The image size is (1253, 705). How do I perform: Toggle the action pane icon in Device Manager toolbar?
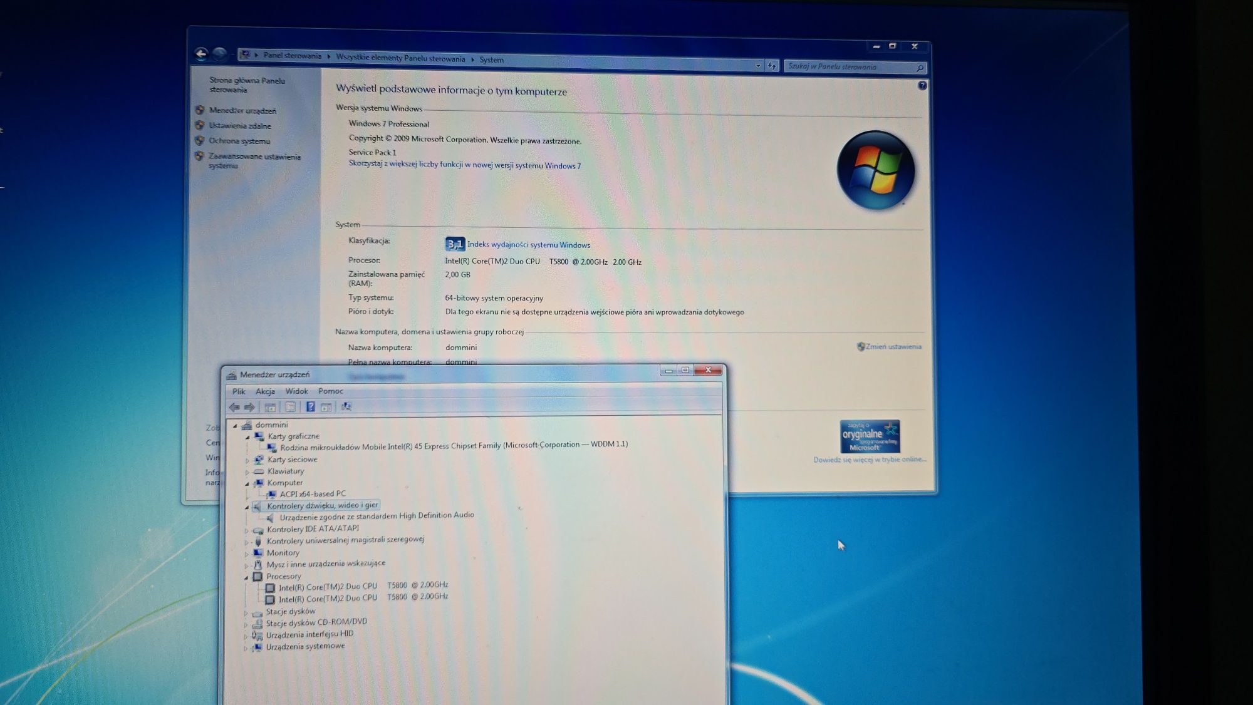326,407
